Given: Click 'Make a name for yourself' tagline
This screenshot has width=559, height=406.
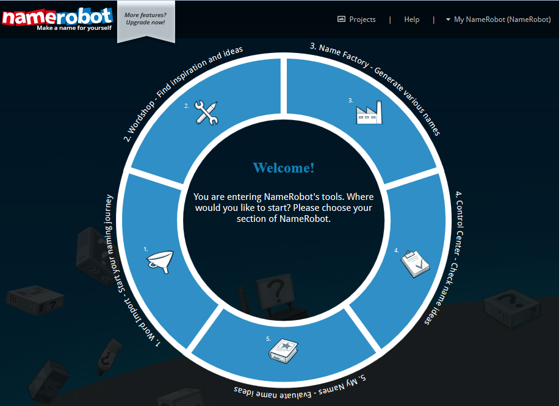Looking at the screenshot, I should [x=74, y=28].
